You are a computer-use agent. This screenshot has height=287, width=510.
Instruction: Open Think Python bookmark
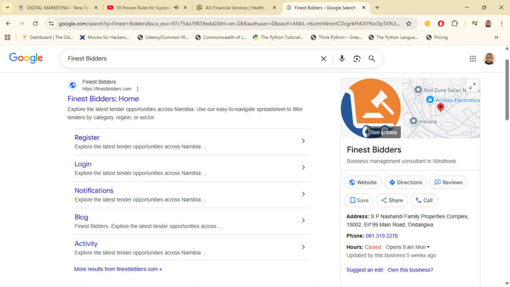337,37
